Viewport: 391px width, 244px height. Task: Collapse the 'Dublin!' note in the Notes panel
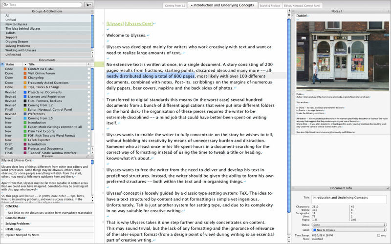click(293, 16)
